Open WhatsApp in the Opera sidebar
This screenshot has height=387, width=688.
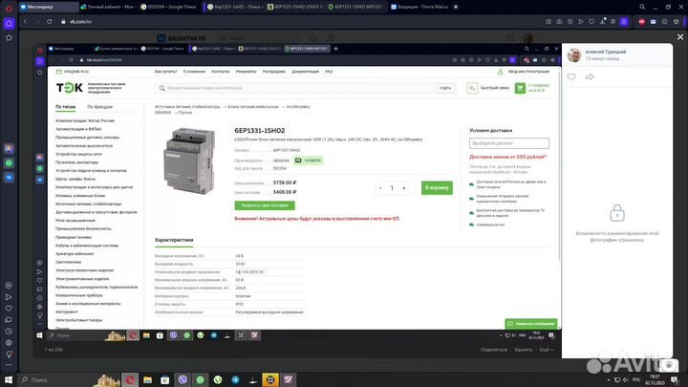(9, 163)
